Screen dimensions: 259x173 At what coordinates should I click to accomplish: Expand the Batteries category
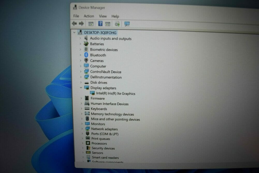tap(80, 44)
